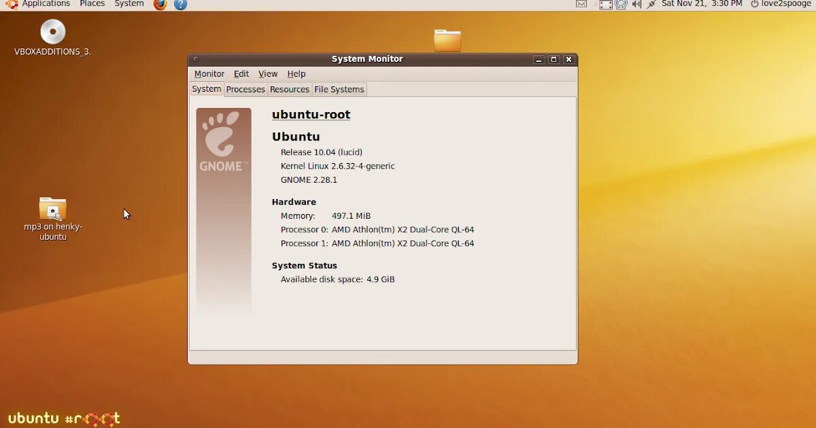Click the Processor 0 AMD Athlon line
Image resolution: width=816 pixels, height=428 pixels.
(377, 230)
